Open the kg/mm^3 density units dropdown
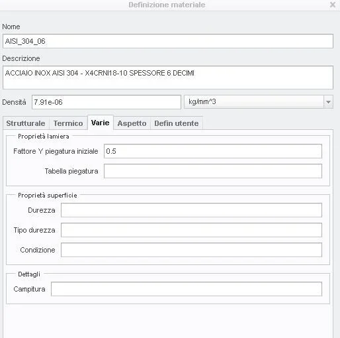The image size is (340, 338). (259, 102)
